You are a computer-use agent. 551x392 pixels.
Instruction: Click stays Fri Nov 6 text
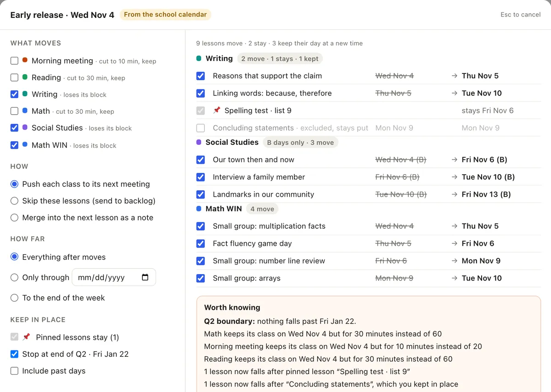(488, 110)
